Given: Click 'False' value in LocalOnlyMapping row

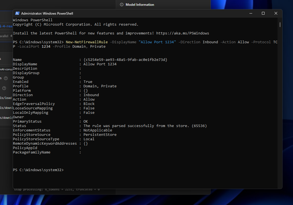Looking at the screenshot, I should click(89, 113).
